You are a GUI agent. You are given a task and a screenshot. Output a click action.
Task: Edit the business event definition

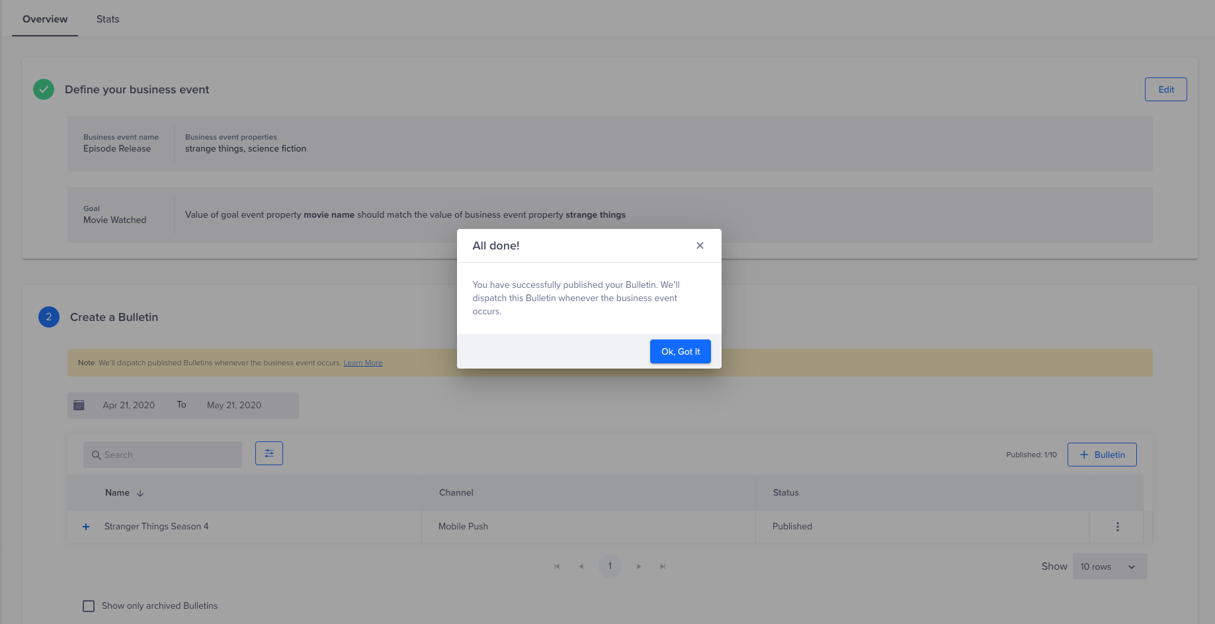(x=1166, y=89)
